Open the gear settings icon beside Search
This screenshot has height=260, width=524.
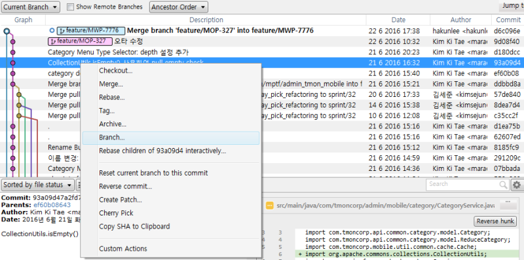tap(517, 185)
